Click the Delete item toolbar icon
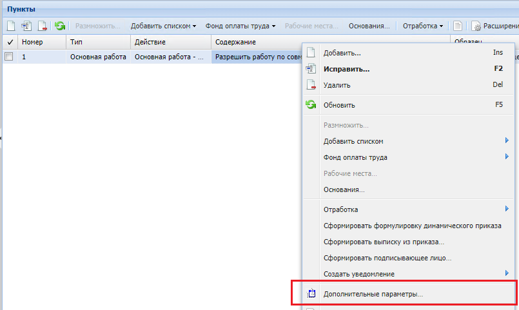 (x=42, y=26)
